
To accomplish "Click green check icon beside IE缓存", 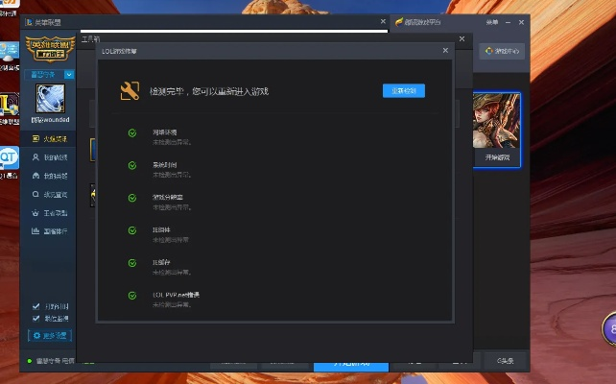I will (x=132, y=263).
